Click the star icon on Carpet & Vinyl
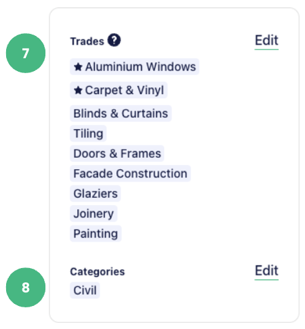 coord(78,90)
